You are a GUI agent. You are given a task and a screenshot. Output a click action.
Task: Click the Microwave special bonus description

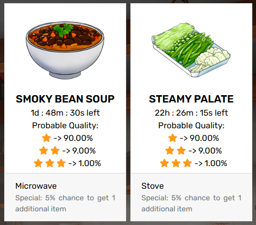coord(65,203)
